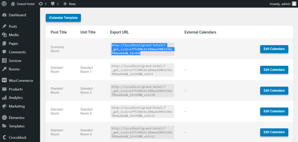Click the Unit Title column header
This screenshot has height=142, width=298.
(88, 32)
